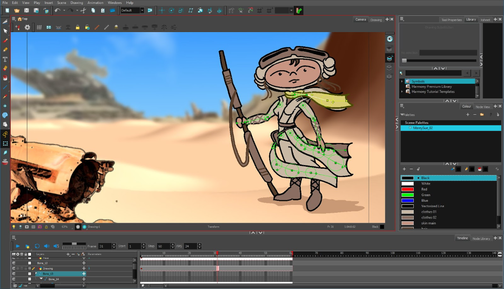Open the Camera view hamburger menu

[14, 19]
